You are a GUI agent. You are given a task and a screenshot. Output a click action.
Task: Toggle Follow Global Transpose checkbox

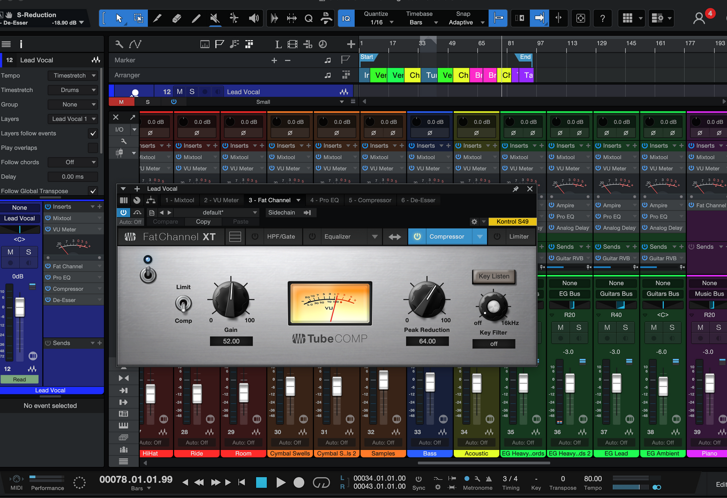click(x=93, y=191)
